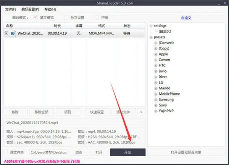Click 浏览 to browse output folder
The width and height of the screenshot is (229, 165).
click(78, 152)
